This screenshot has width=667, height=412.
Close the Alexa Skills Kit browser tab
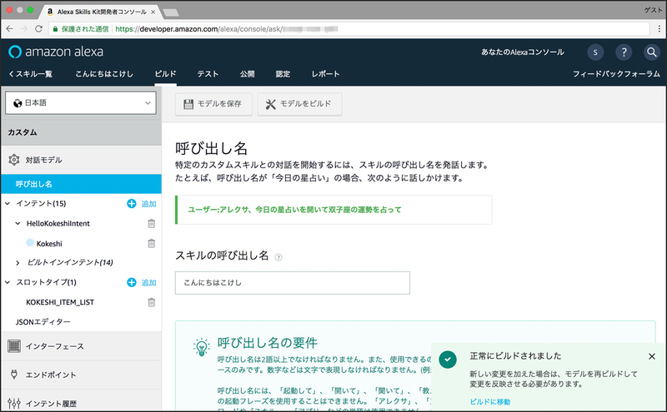click(153, 12)
